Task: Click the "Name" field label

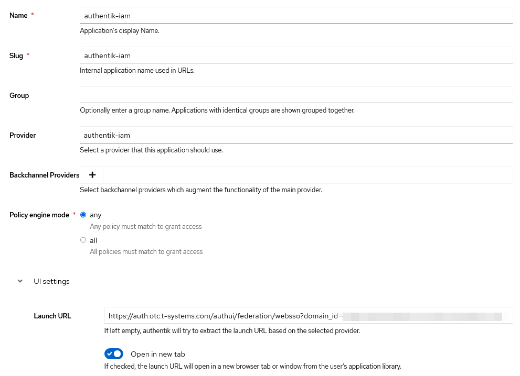Action: (x=18, y=16)
